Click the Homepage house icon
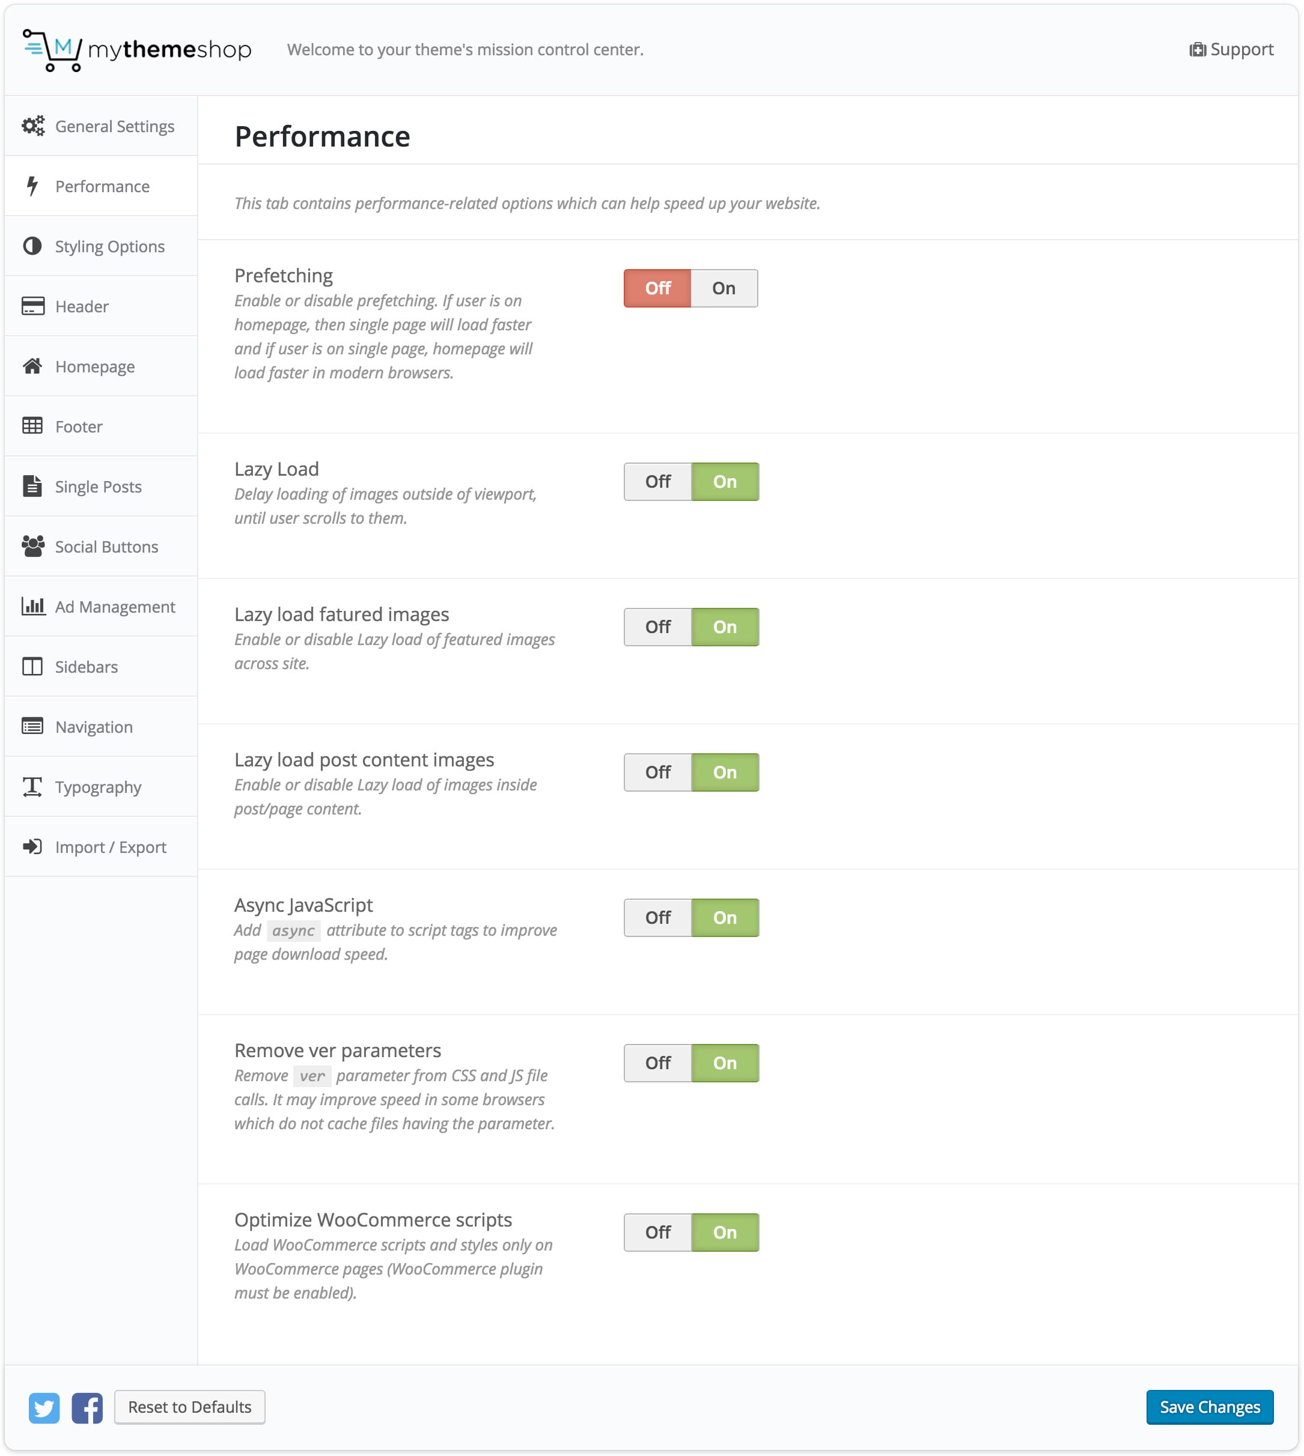The image size is (1304, 1456). pos(32,366)
